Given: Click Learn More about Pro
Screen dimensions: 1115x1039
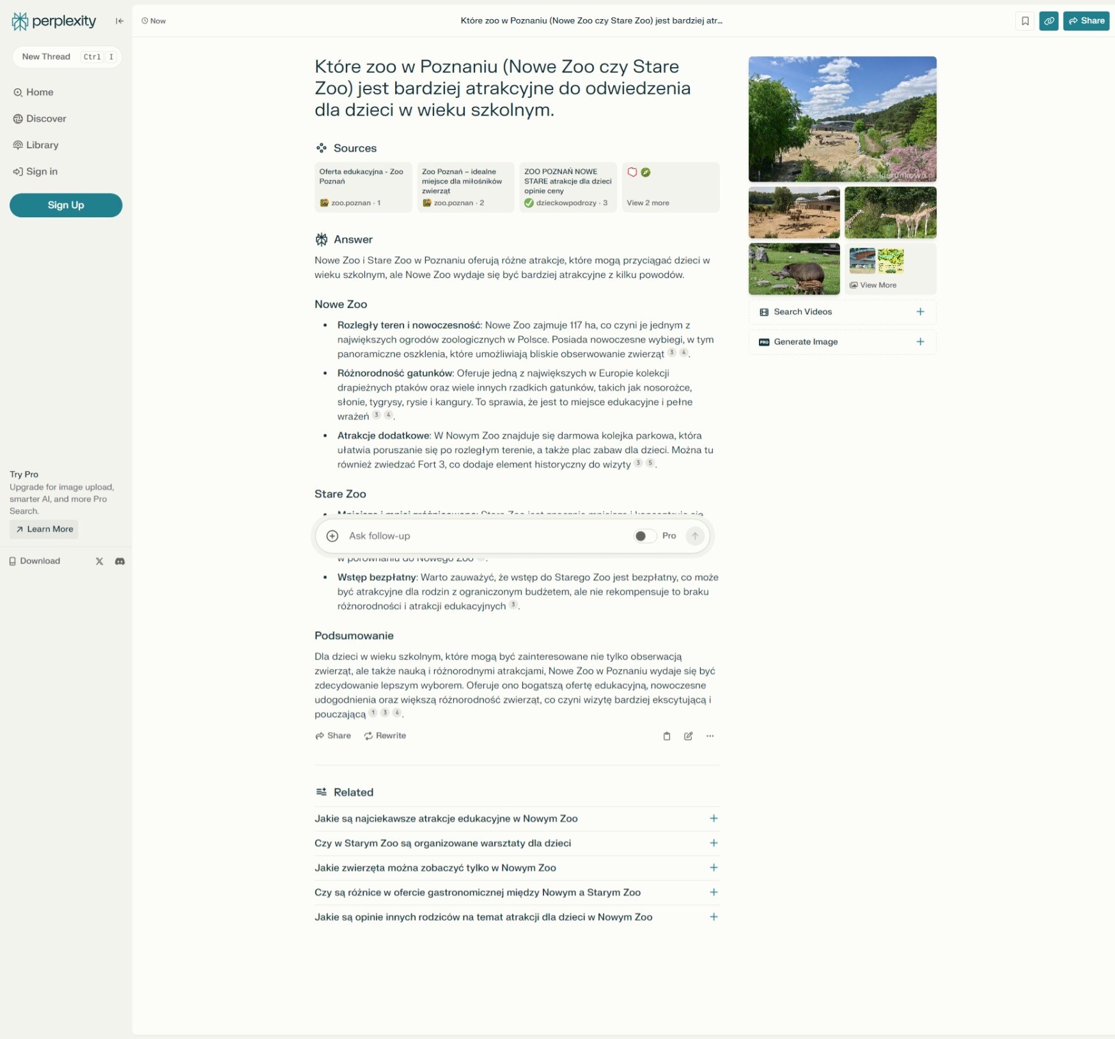Looking at the screenshot, I should (x=44, y=529).
